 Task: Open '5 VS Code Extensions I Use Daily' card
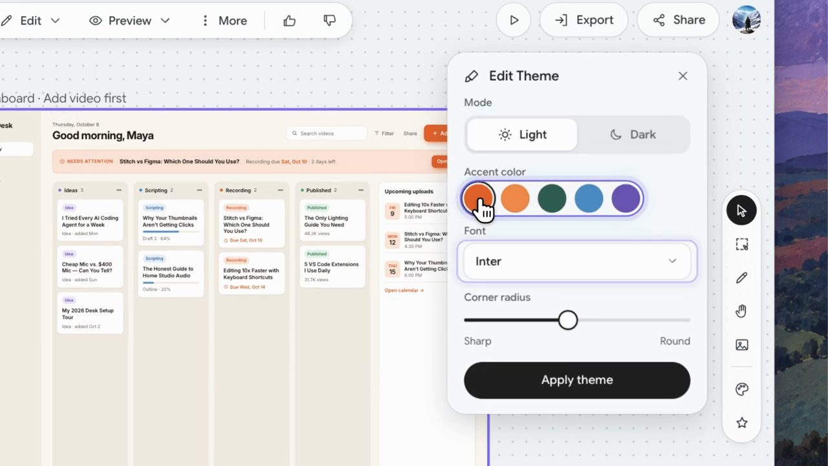point(332,267)
